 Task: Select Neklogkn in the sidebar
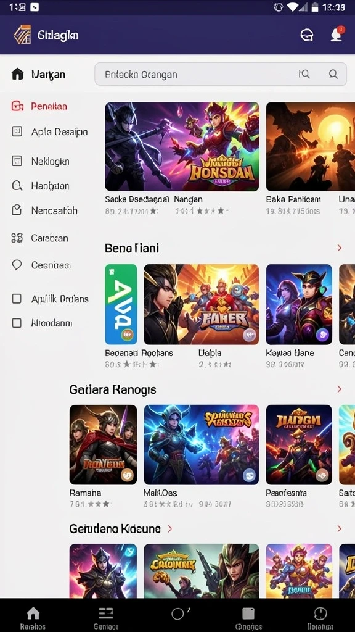pyautogui.click(x=51, y=162)
